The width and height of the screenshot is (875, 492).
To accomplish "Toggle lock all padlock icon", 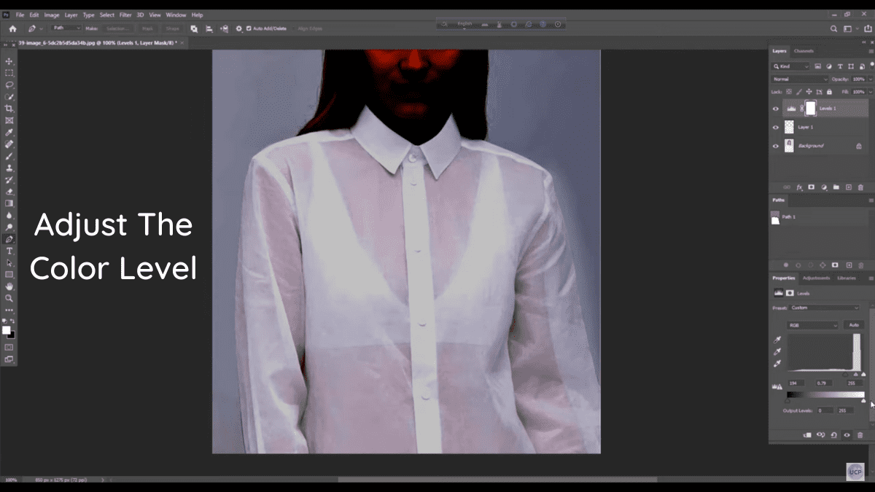I will pyautogui.click(x=829, y=92).
